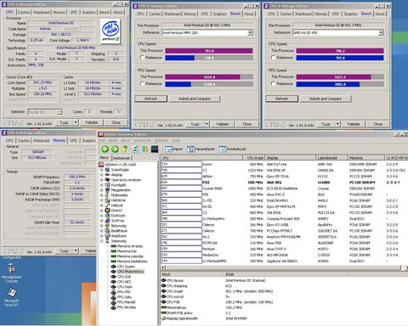The width and height of the screenshot is (408, 326).
Task: Open About tab in Pentium MMX bench window
Action: tap(249, 14)
